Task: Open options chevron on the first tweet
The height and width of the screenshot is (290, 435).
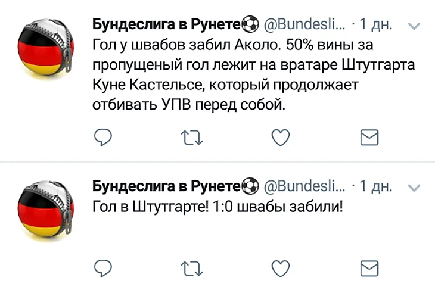Action: click(415, 26)
